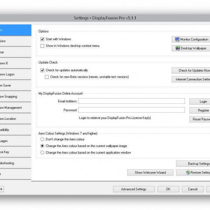
Task: Click the Login button
Action: pyautogui.click(x=200, y=101)
